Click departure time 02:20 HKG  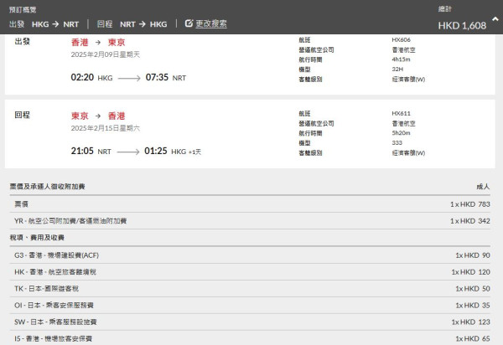pos(91,78)
